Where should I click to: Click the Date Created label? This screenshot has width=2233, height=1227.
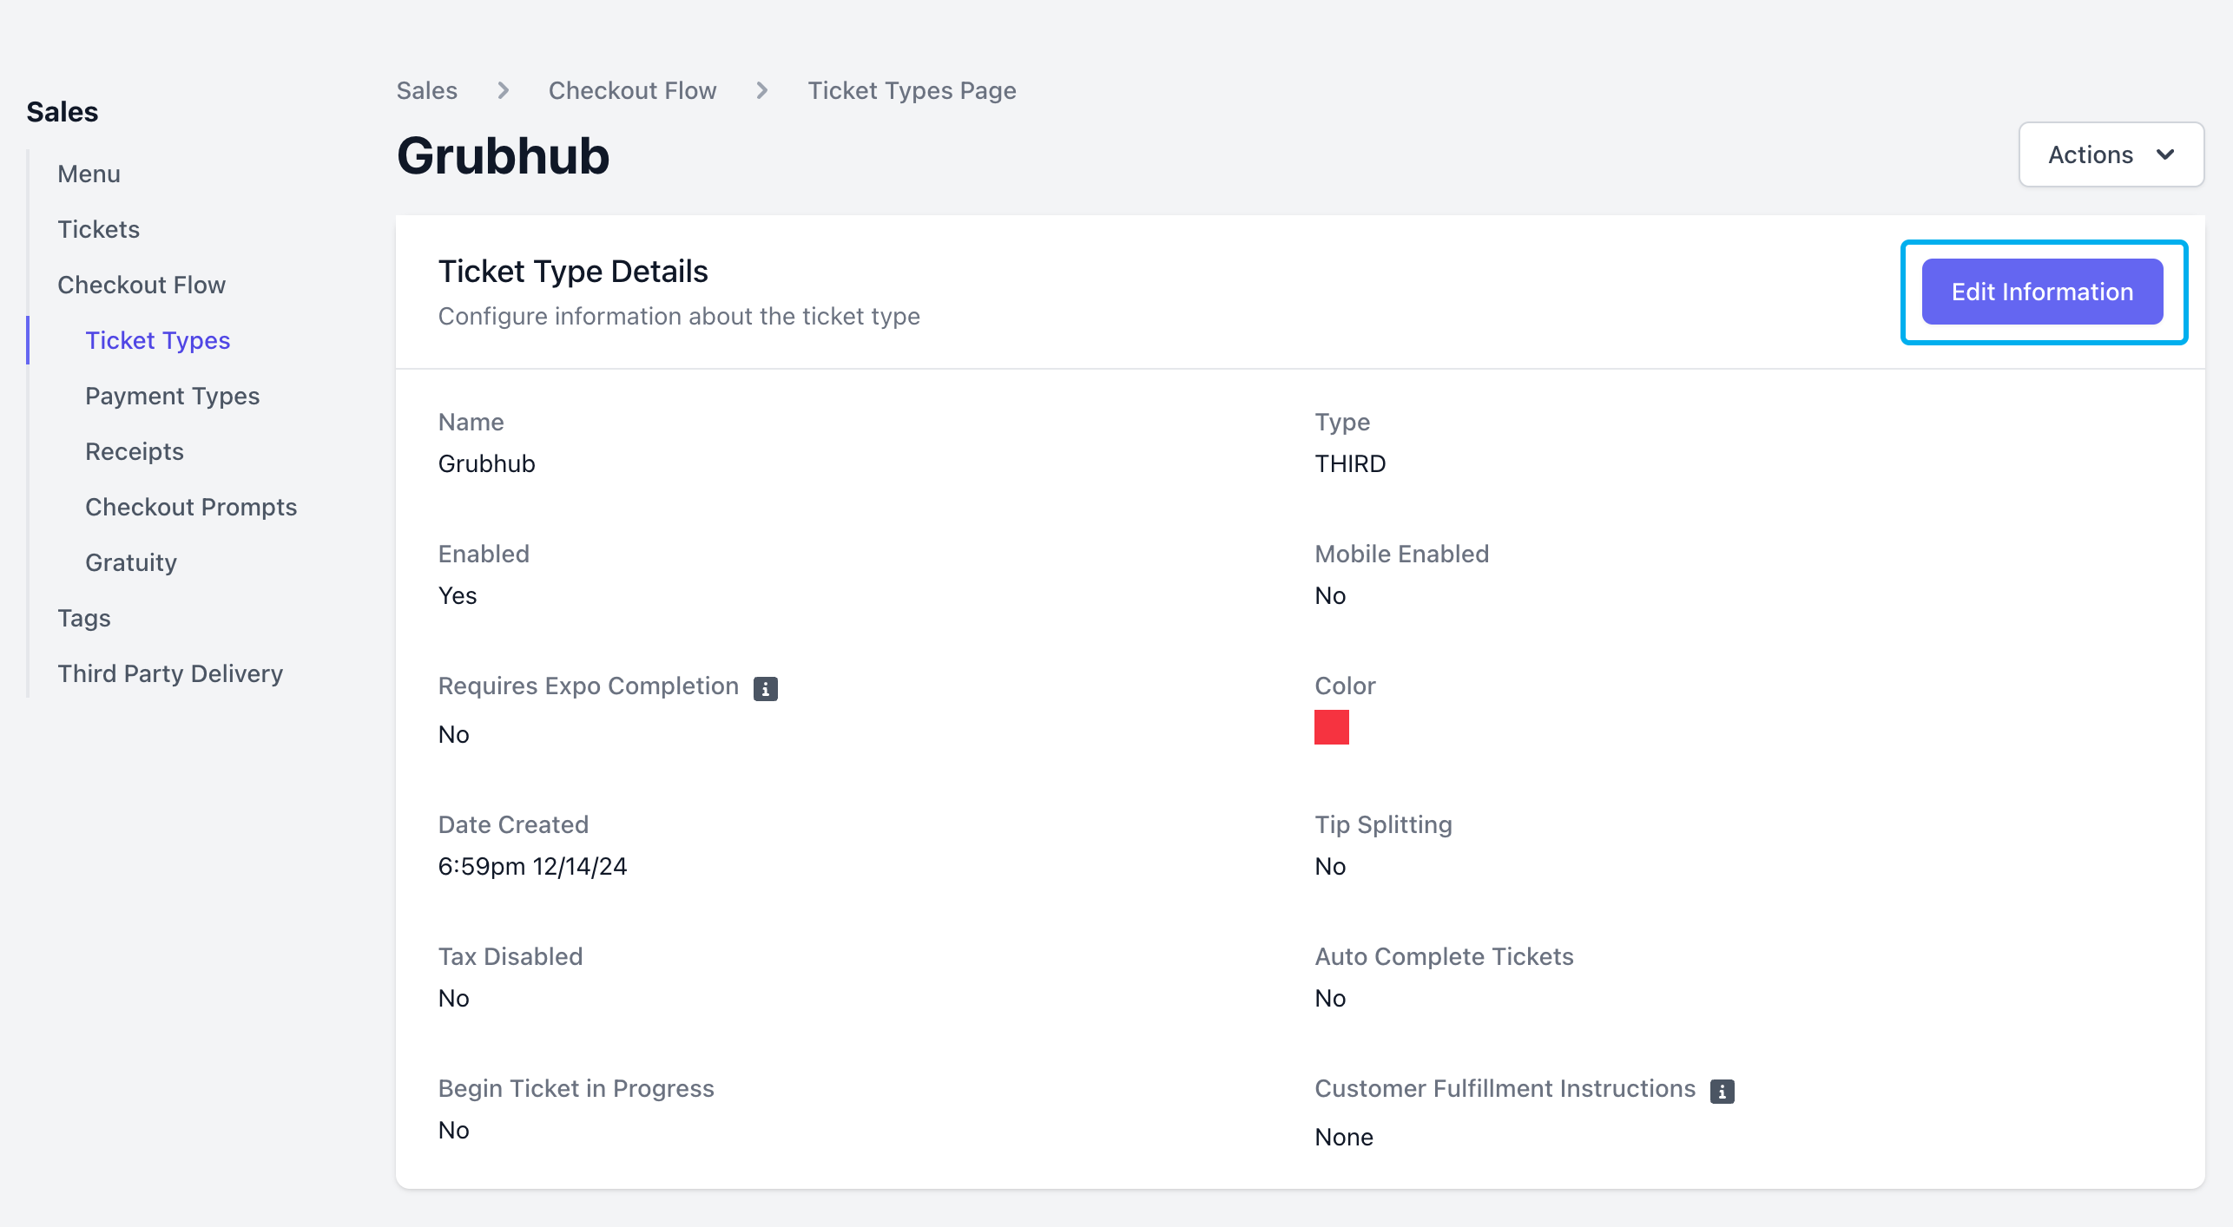coord(513,824)
